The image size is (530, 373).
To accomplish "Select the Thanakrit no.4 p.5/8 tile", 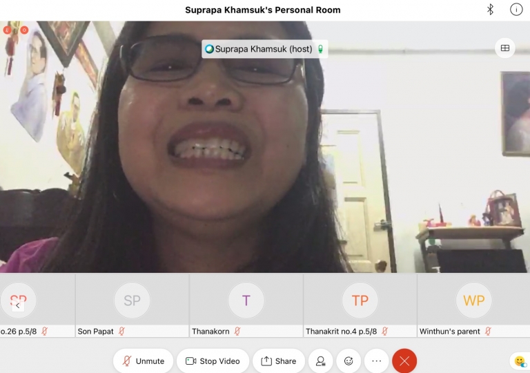I will click(360, 305).
